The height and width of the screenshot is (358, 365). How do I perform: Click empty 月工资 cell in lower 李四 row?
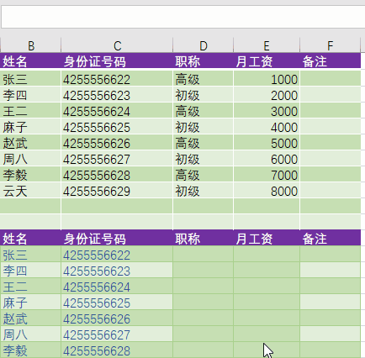267,270
